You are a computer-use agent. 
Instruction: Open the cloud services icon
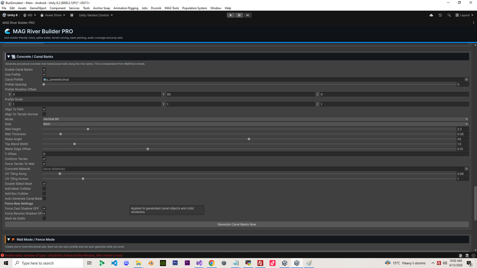point(431,15)
